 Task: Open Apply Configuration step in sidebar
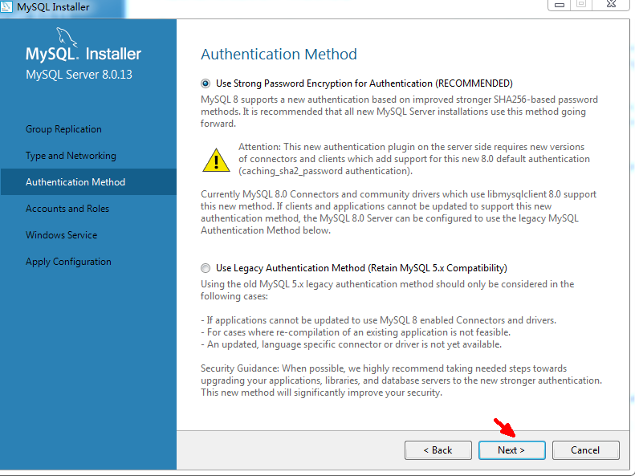[x=68, y=262]
